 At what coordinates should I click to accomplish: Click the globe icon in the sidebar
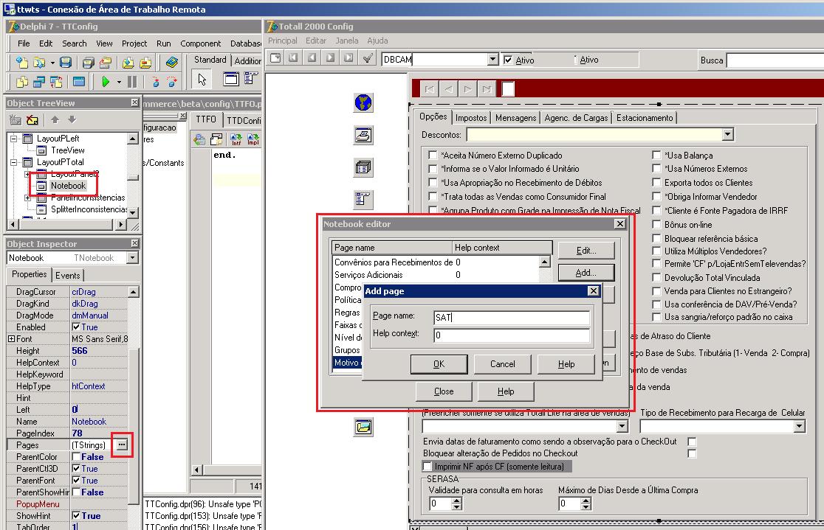[x=363, y=102]
